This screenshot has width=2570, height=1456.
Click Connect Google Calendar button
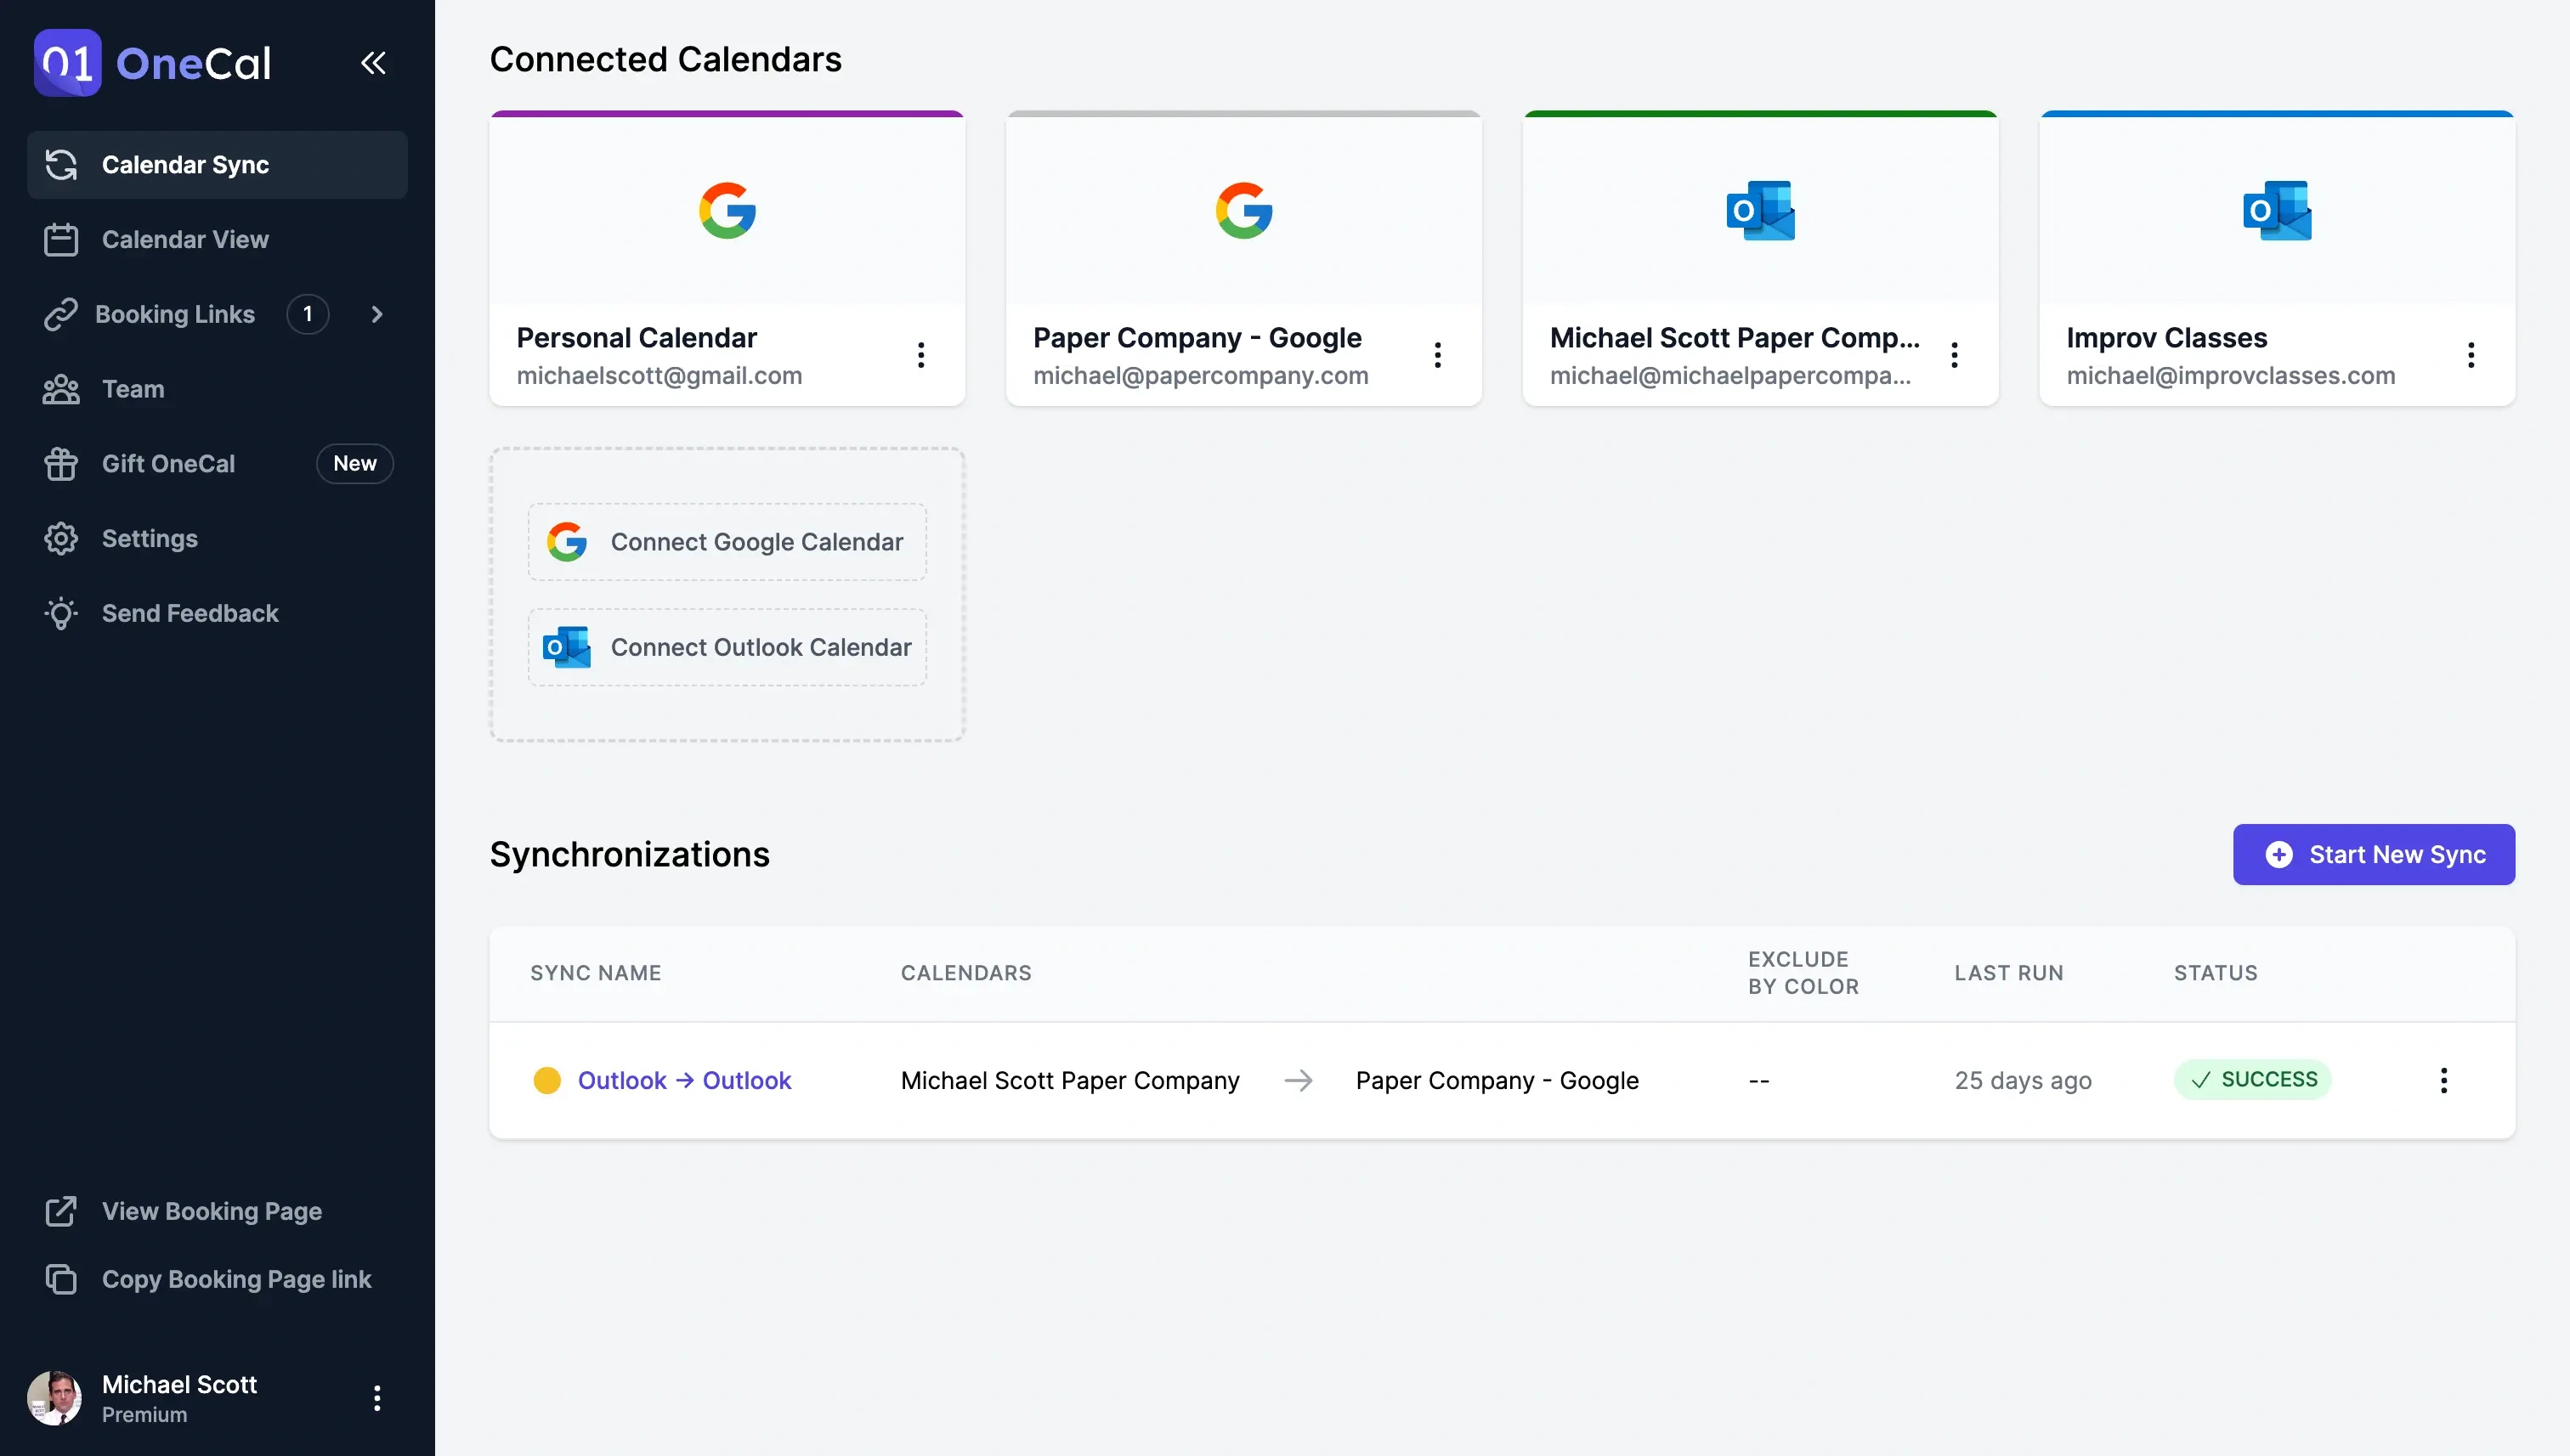pyautogui.click(x=726, y=540)
